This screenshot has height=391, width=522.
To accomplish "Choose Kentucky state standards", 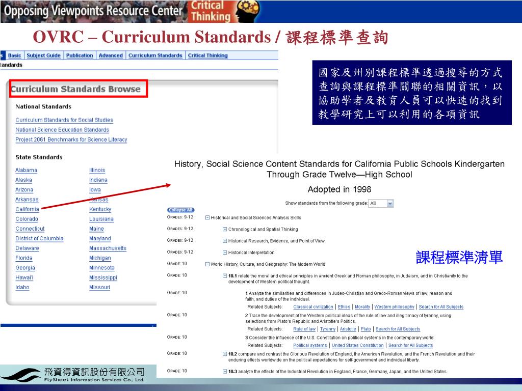I will point(100,209).
